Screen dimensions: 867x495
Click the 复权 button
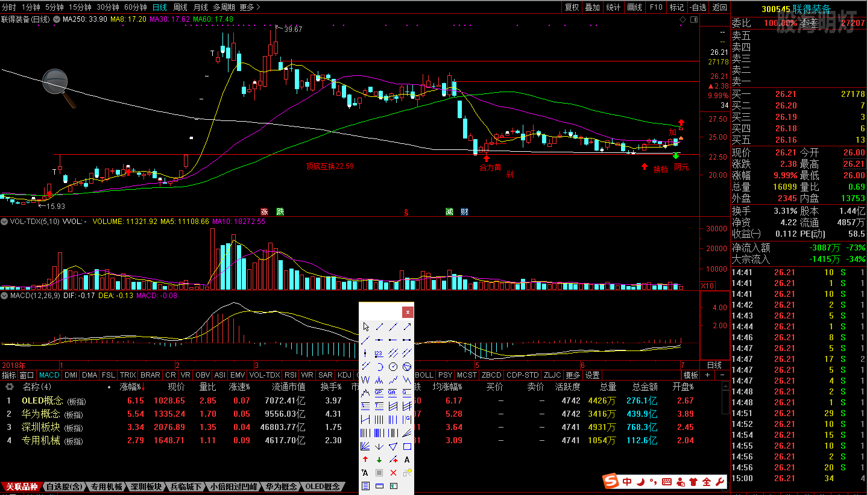click(572, 7)
